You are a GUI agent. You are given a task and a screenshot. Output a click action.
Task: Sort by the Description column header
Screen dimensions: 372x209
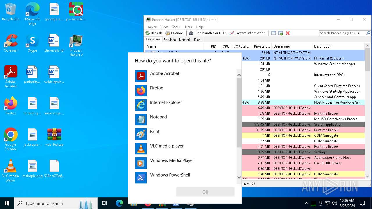(338, 46)
